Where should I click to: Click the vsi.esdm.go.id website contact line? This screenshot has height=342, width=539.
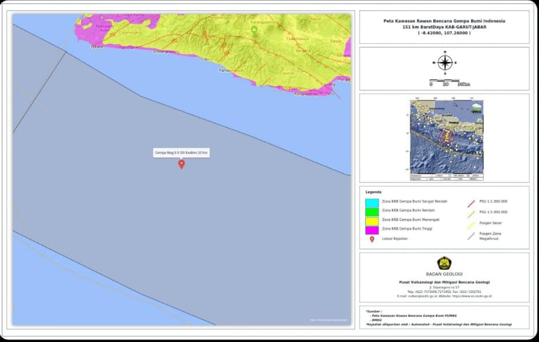point(444,296)
